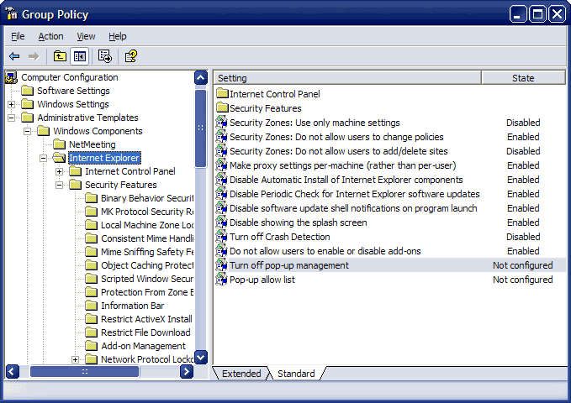Select Restrict ActiveX Install tree item
Screen dimensions: 571x403
coord(146,319)
